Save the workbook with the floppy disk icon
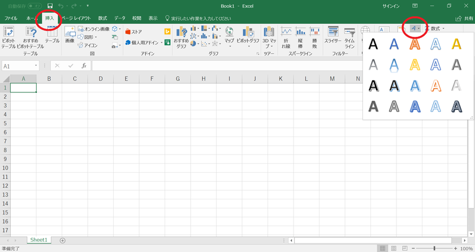This screenshot has height=252, width=475. tap(50, 6)
